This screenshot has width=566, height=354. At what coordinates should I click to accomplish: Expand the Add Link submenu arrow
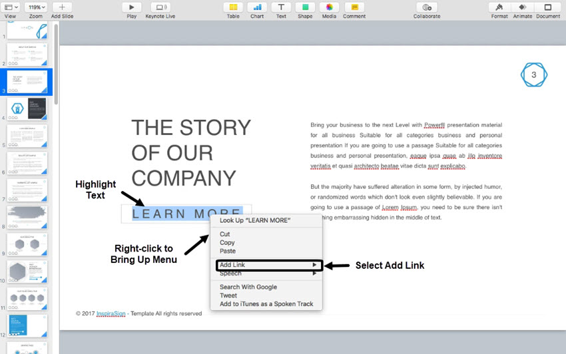[x=314, y=265]
